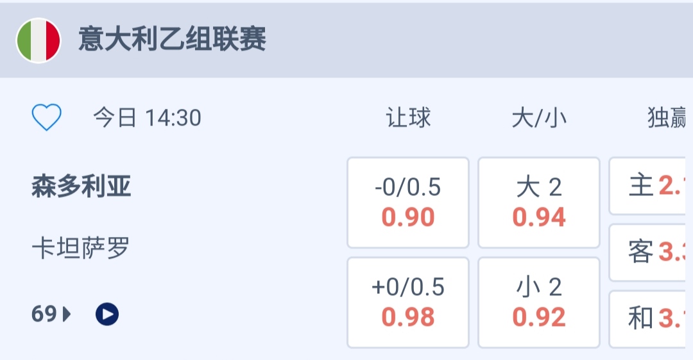Favorite this match with the heart icon
The image size is (693, 360).
(47, 118)
